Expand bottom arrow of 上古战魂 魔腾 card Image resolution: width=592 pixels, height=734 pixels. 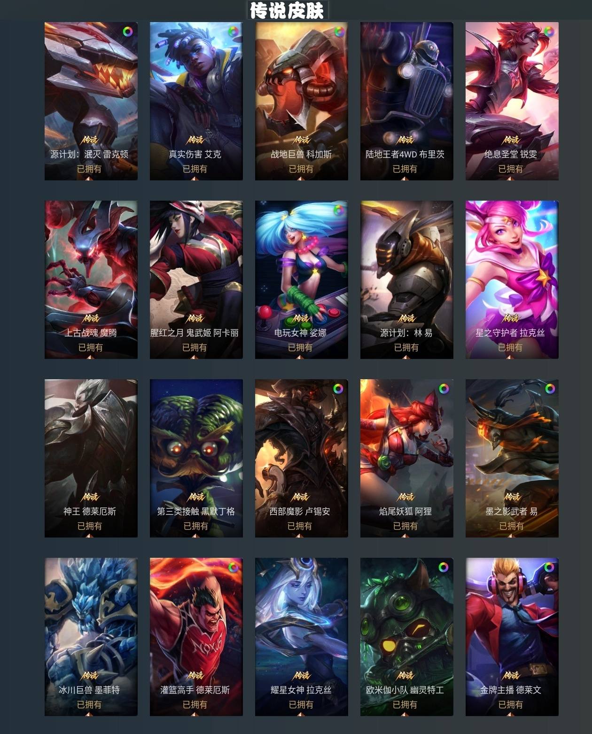(x=90, y=357)
